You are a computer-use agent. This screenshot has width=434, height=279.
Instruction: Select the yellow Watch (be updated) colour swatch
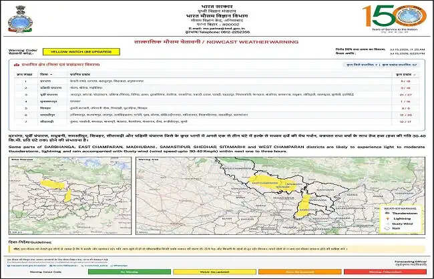click(214, 272)
